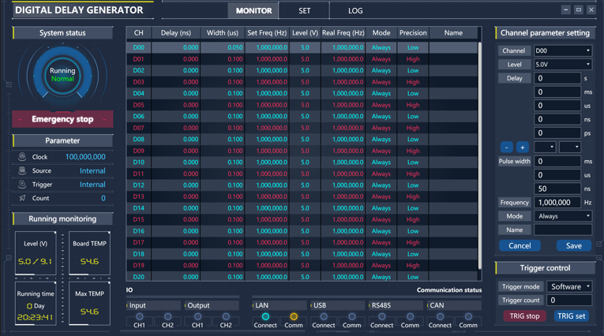Open the Trigger mode Software dropdown

pos(569,286)
